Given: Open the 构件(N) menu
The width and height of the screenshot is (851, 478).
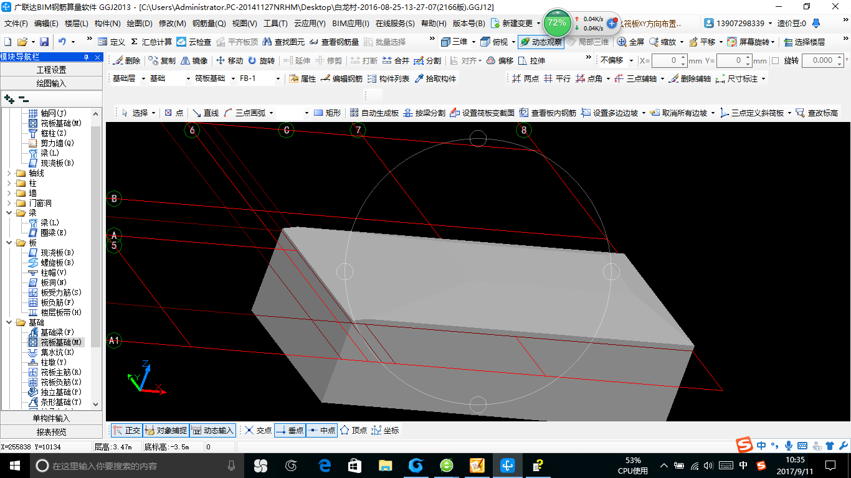Looking at the screenshot, I should pyautogui.click(x=107, y=24).
